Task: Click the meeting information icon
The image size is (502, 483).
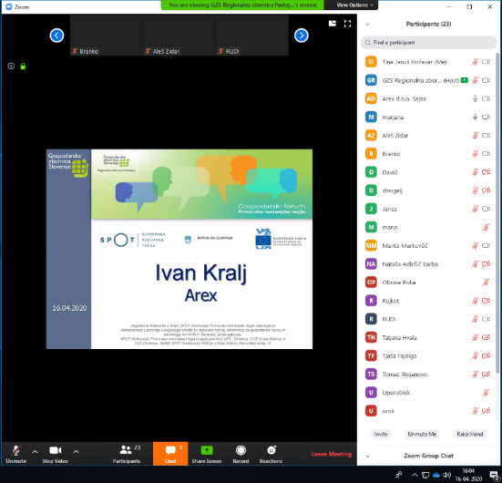Action: tap(11, 67)
